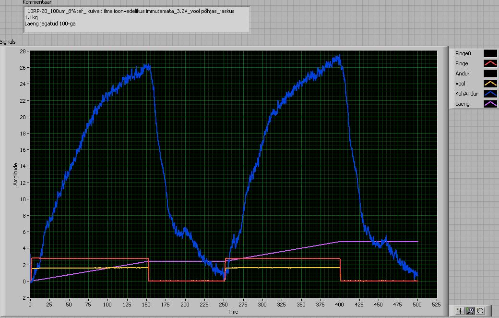Click inside the Kommentaar text box
The image size is (499, 318).
136,19
